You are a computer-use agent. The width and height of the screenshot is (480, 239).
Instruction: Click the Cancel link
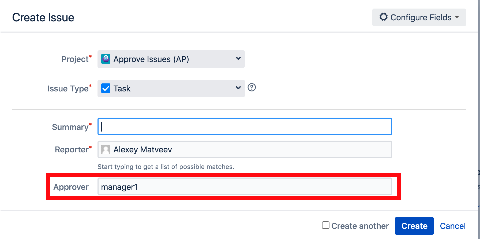pos(453,226)
